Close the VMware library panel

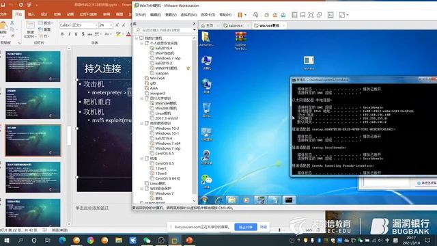click(x=194, y=23)
